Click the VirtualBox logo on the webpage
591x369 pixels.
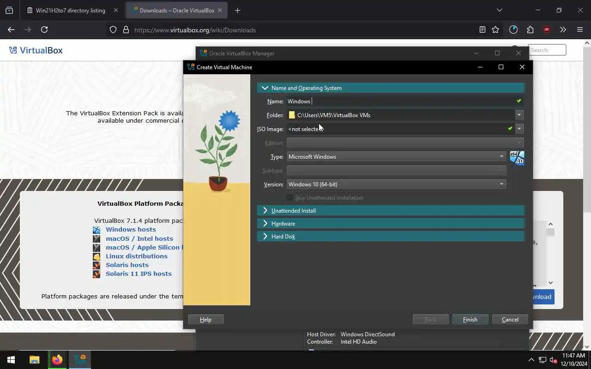point(36,50)
